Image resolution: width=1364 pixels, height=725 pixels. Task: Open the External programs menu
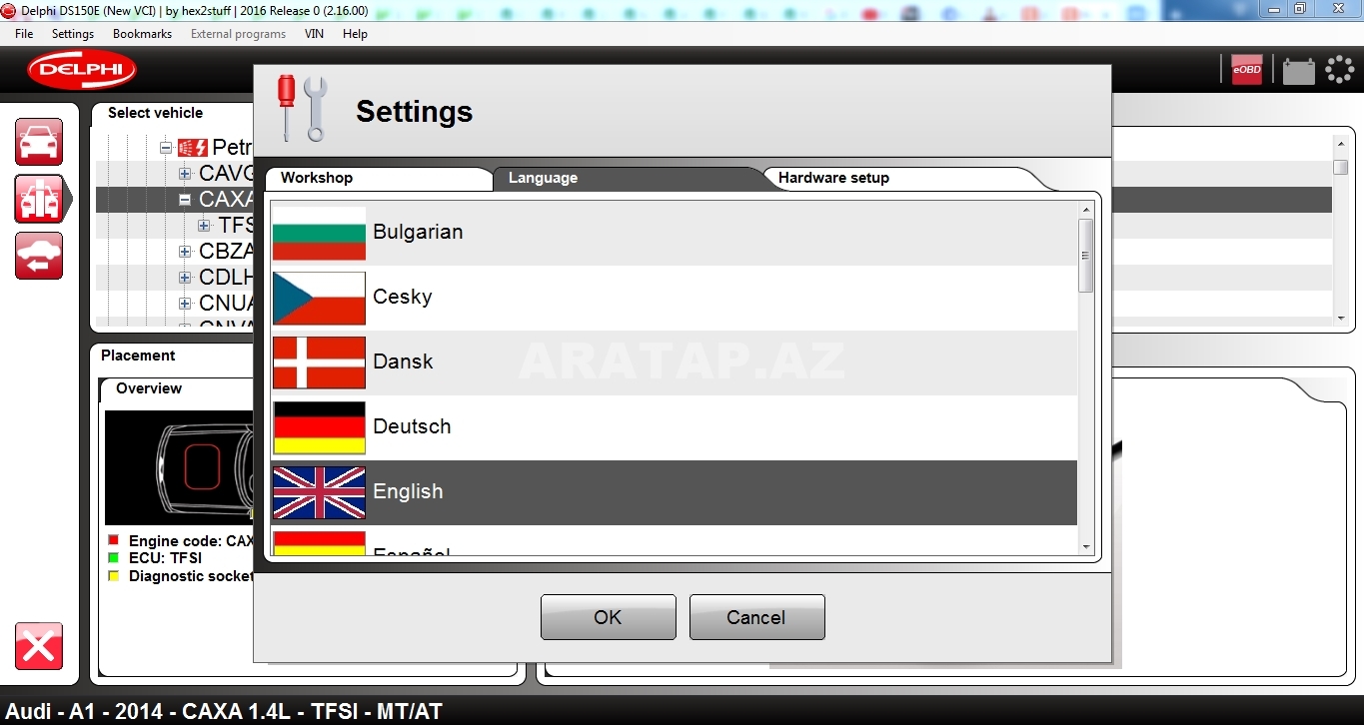pos(238,34)
